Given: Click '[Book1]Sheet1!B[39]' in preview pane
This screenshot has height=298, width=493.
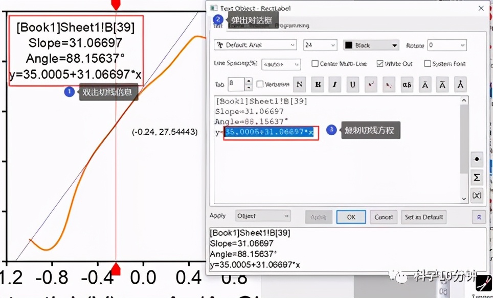Looking at the screenshot, I should 250,233.
